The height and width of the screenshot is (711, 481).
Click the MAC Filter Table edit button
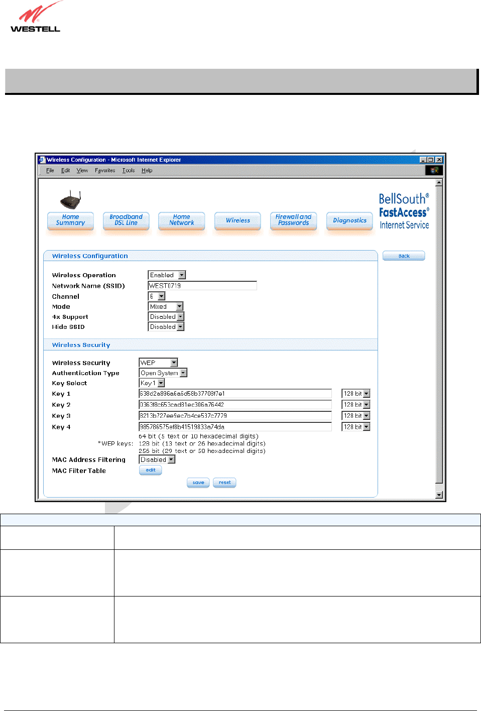click(151, 470)
